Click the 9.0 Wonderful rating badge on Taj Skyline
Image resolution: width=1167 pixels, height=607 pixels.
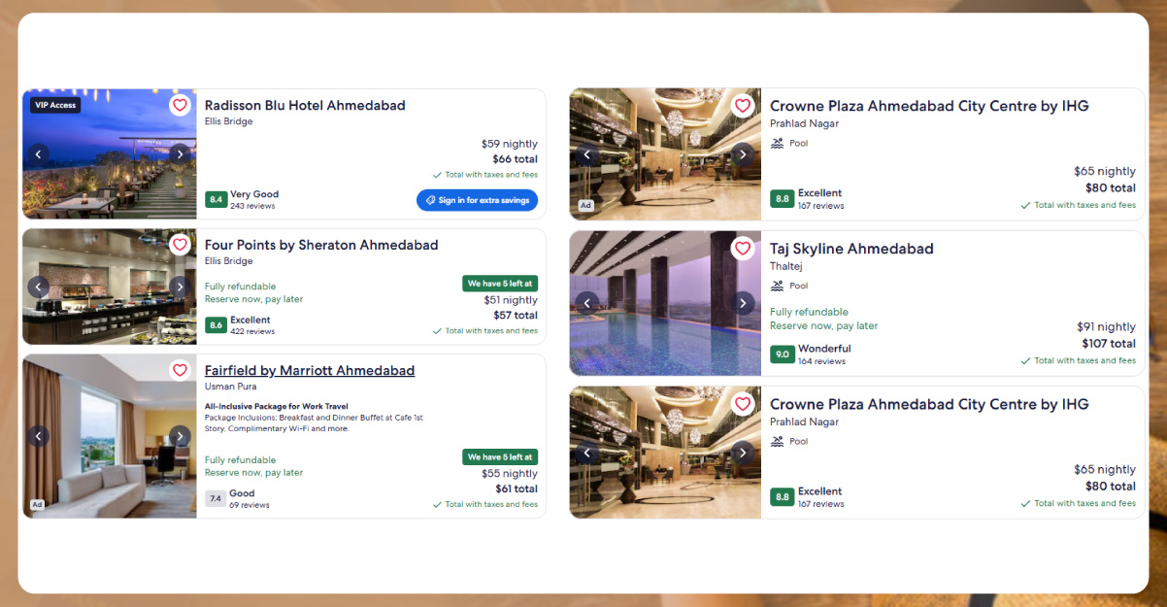tap(783, 354)
